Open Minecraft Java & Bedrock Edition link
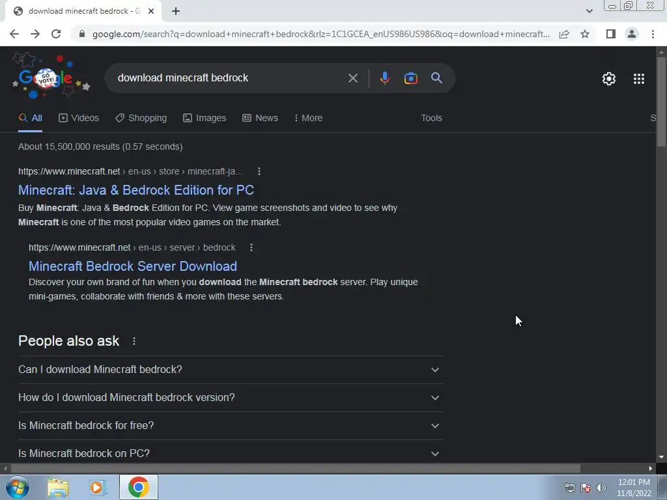 coord(136,190)
